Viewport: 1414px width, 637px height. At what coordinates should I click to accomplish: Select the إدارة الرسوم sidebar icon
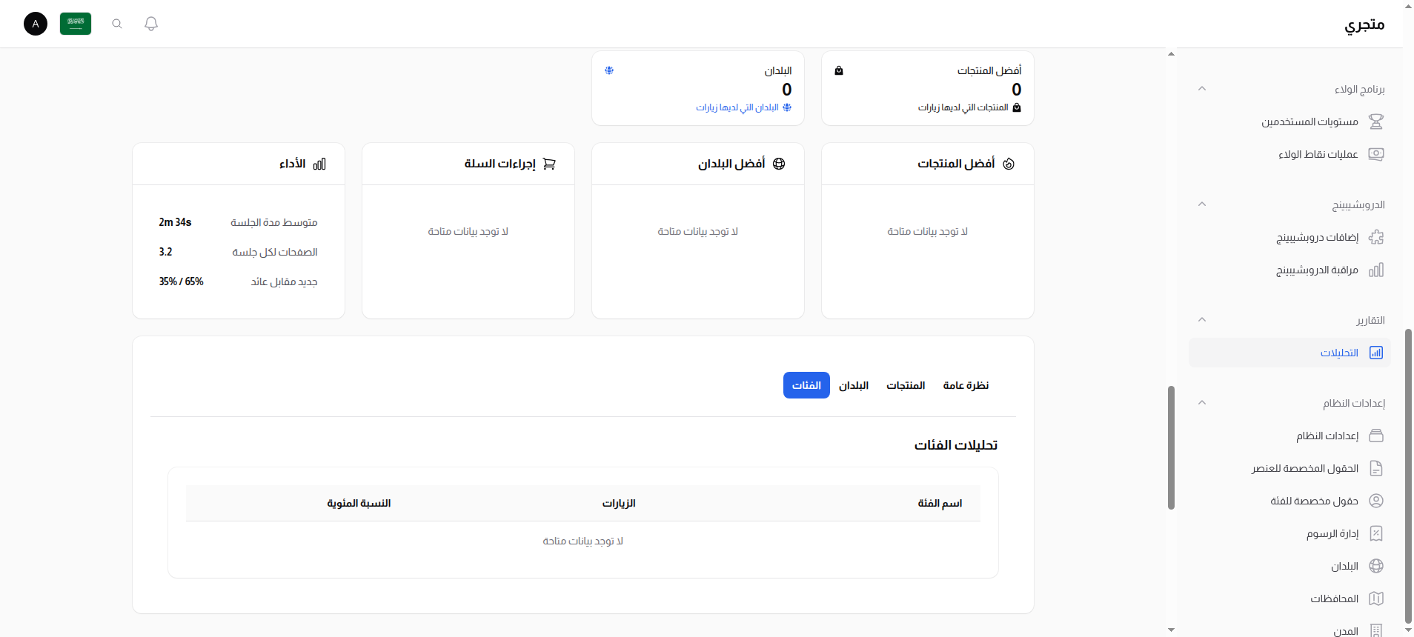[1377, 533]
